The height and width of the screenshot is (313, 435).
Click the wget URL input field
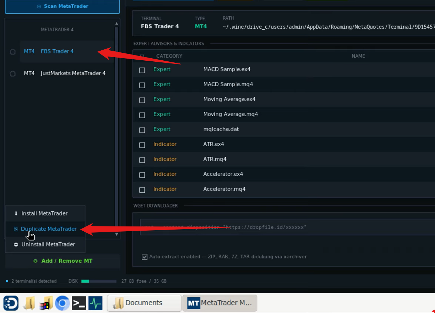[287, 227]
